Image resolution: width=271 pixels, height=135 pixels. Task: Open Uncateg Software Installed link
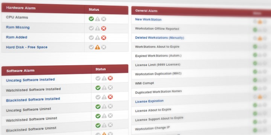pyautogui.click(x=30, y=80)
